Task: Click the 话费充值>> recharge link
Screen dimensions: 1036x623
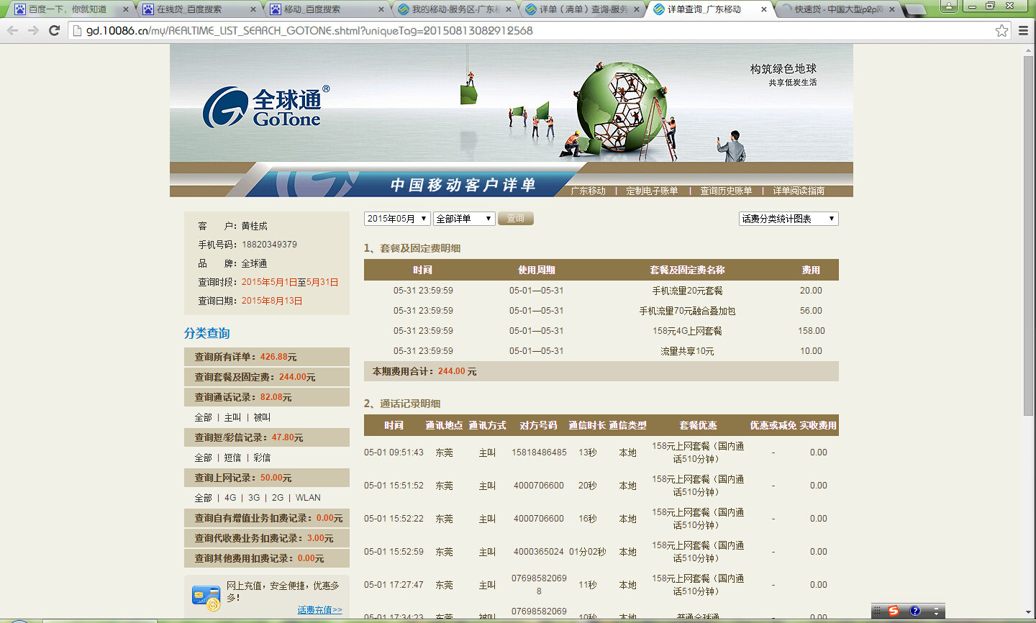Action: pyautogui.click(x=320, y=610)
